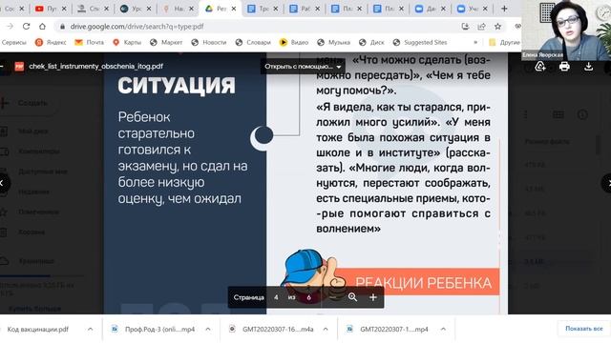The width and height of the screenshot is (611, 343).
Task: Click the install app icon in the address bar
Action: point(465,27)
